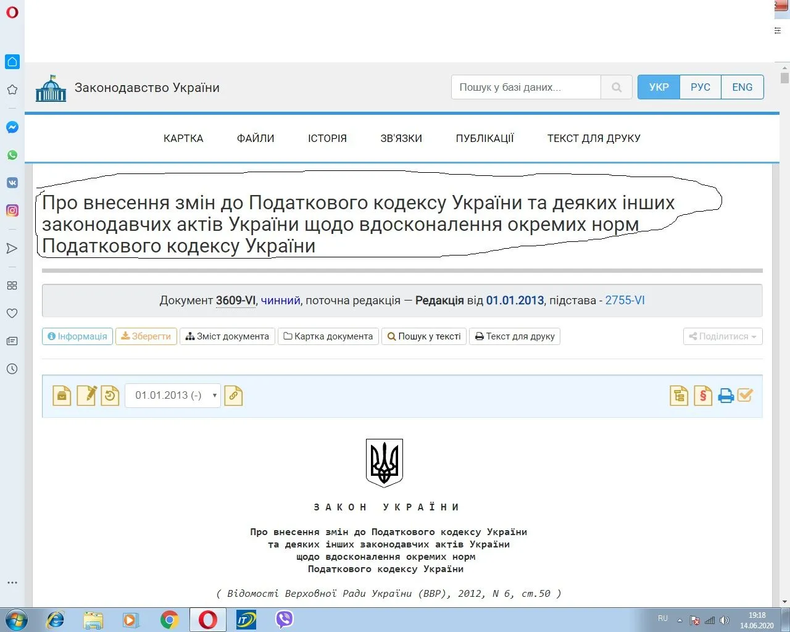Switch site language to ENG
Screen dimensions: 790x632
click(x=742, y=88)
